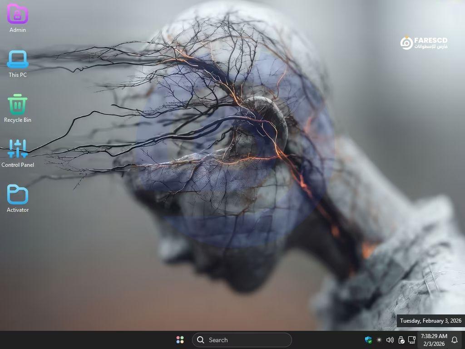Select the This PC desktop icon

pyautogui.click(x=18, y=60)
